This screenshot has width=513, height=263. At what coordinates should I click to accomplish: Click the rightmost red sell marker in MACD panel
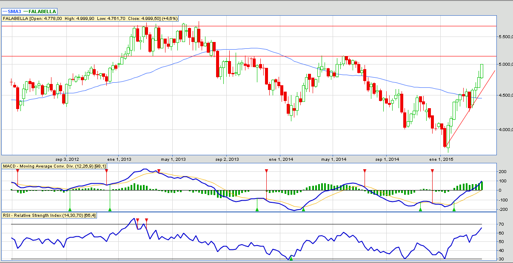[x=432, y=171]
